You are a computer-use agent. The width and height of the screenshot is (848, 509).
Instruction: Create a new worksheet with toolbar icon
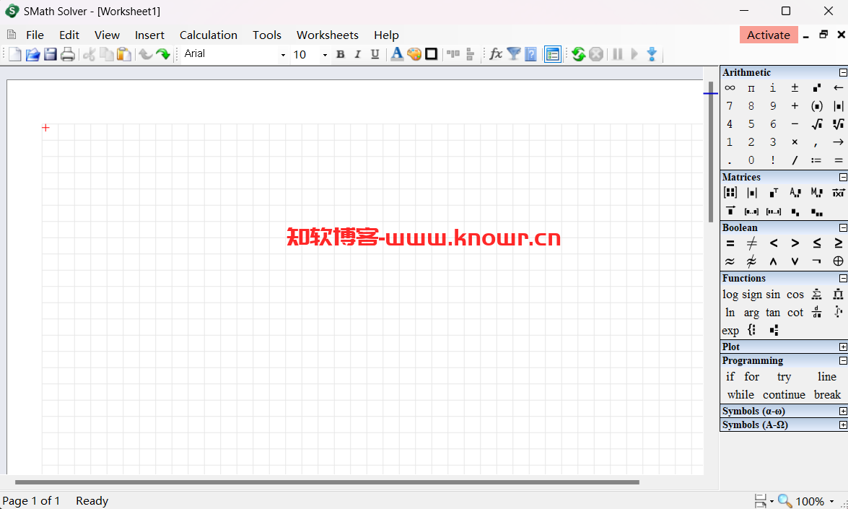pos(15,54)
